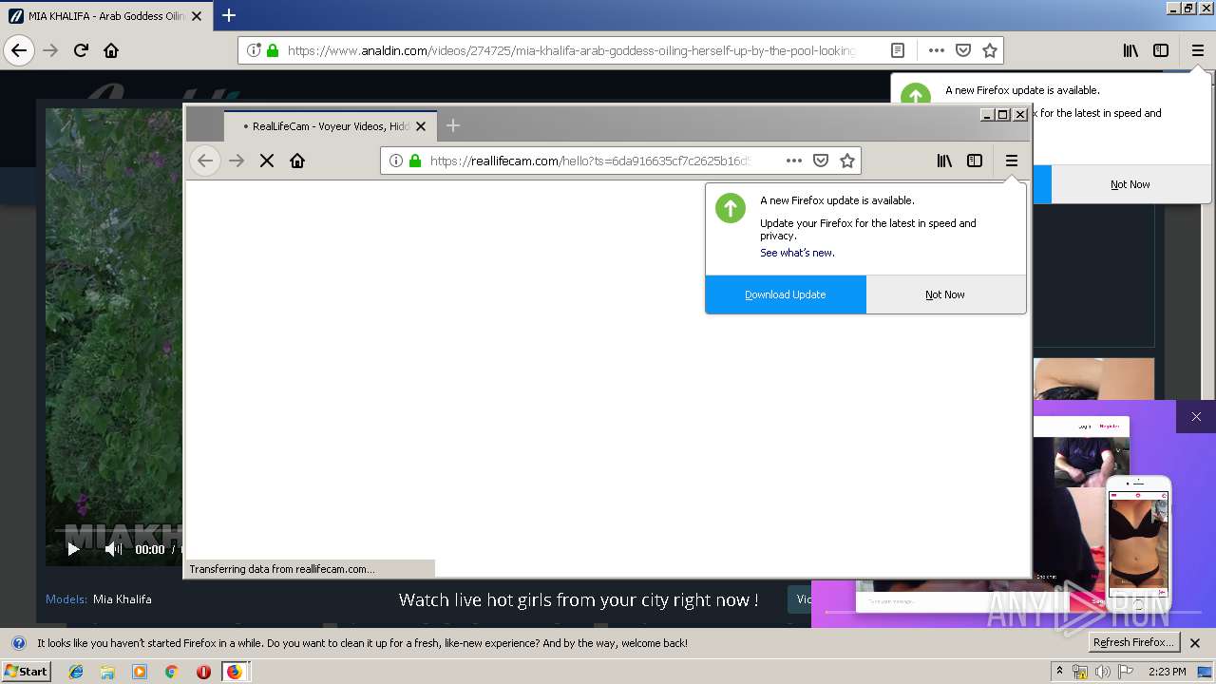
Task: Open Library in RealLifeCam window
Action: (x=944, y=161)
